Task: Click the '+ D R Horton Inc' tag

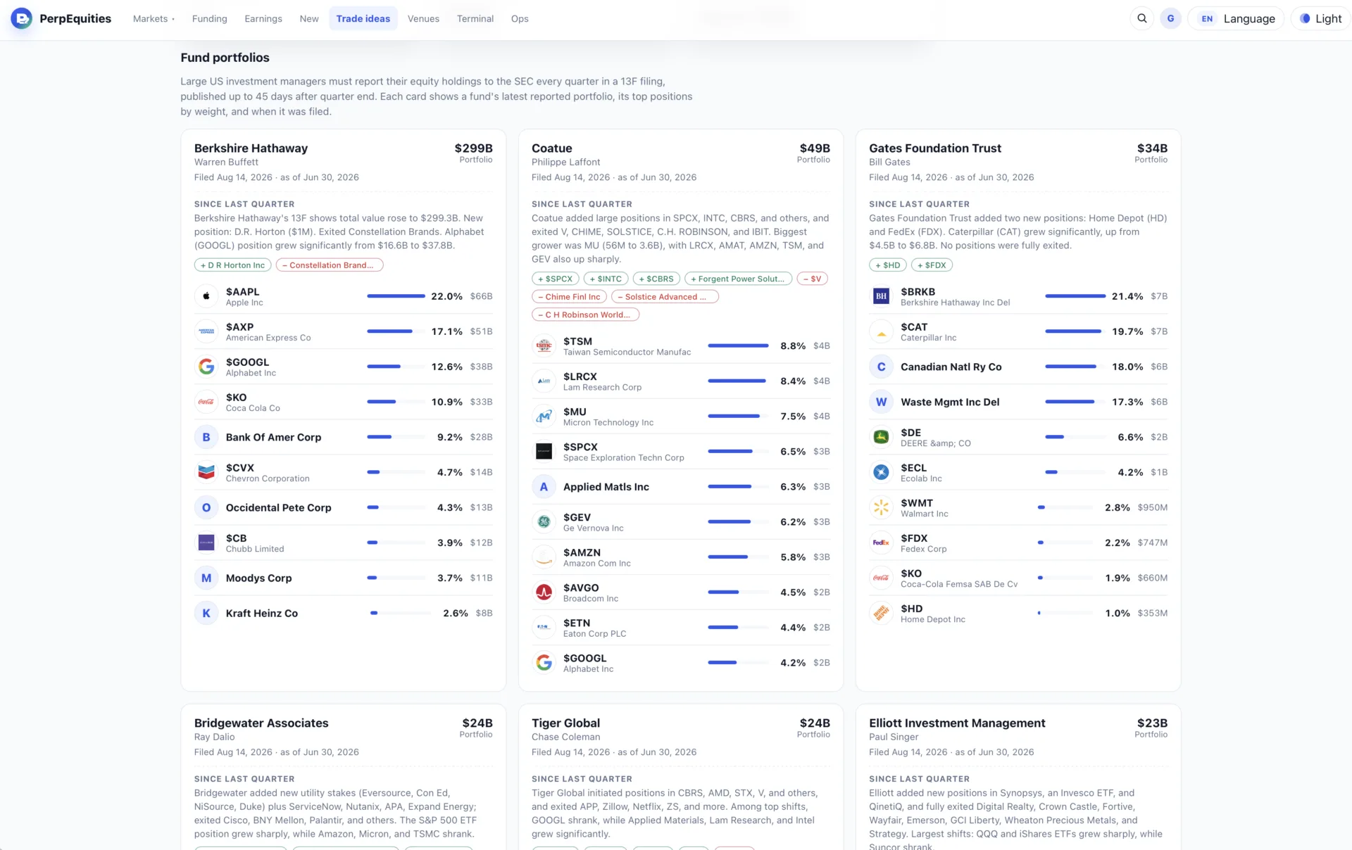Action: pos(232,265)
